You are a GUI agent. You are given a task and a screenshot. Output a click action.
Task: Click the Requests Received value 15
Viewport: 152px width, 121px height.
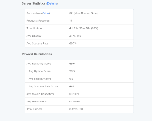coord(71,21)
